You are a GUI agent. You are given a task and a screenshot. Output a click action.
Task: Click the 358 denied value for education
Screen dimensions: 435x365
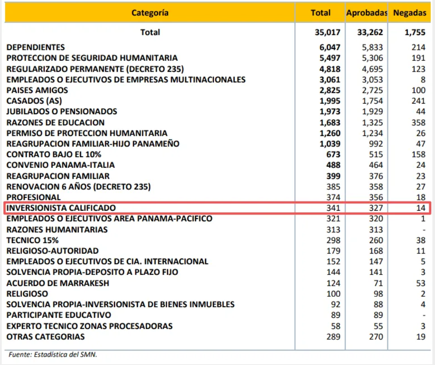pos(418,122)
